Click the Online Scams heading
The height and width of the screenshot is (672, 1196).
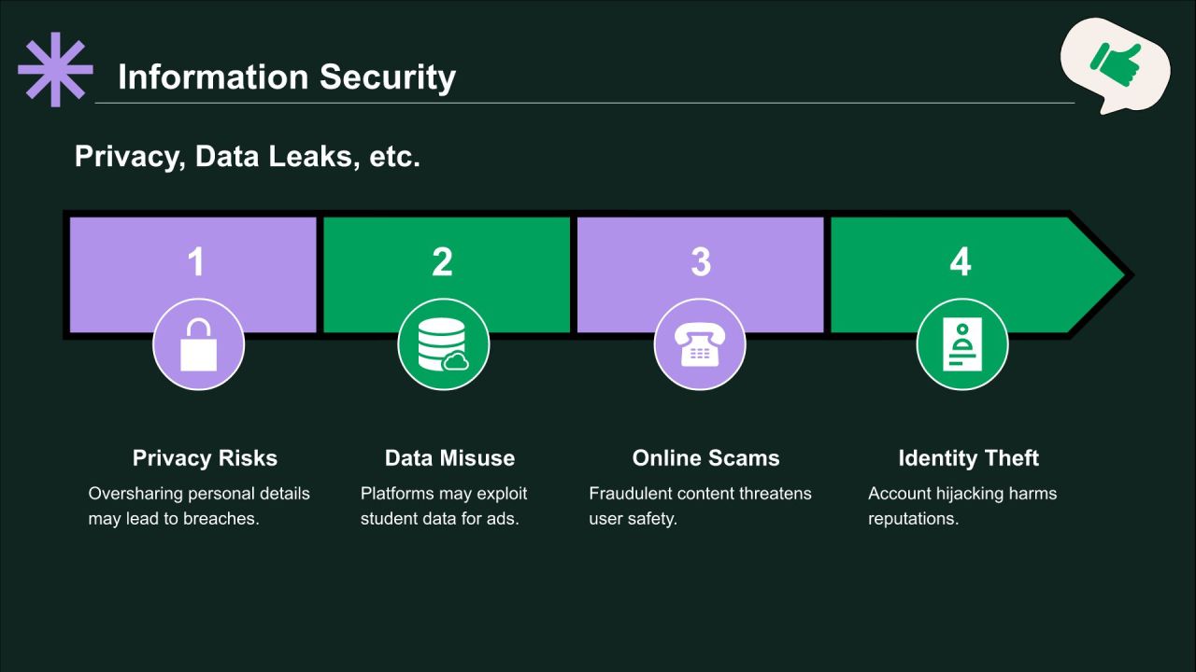(705, 458)
